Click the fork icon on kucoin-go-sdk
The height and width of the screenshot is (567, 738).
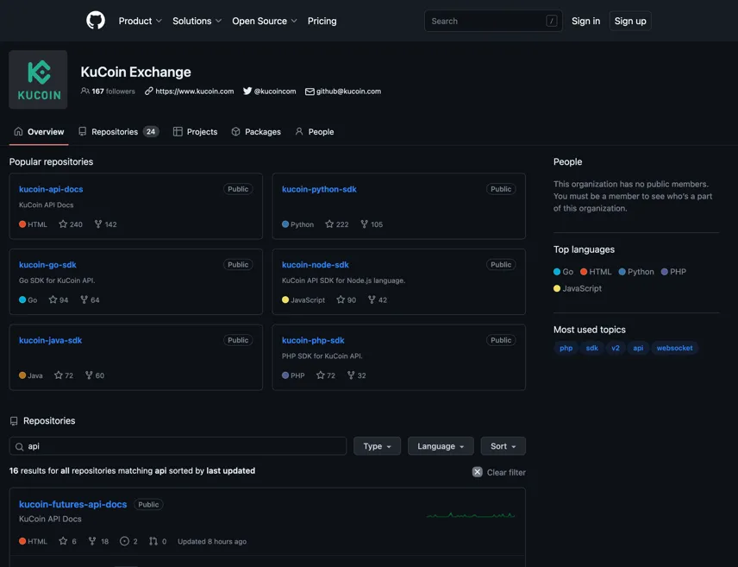84,299
